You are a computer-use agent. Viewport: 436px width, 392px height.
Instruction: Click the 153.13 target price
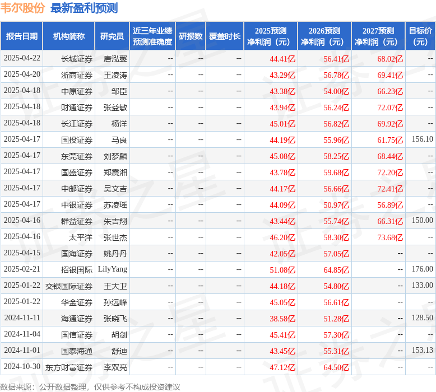(423, 351)
